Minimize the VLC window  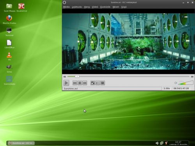(183, 3)
